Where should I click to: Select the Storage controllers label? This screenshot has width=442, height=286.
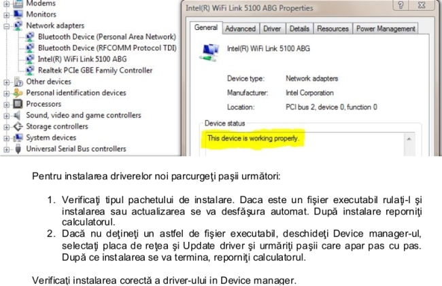click(57, 126)
